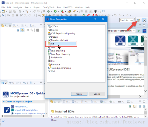This screenshot has width=148, height=127.
Task: Click Debug bug toolbar icon
Action: [x=48, y=11]
